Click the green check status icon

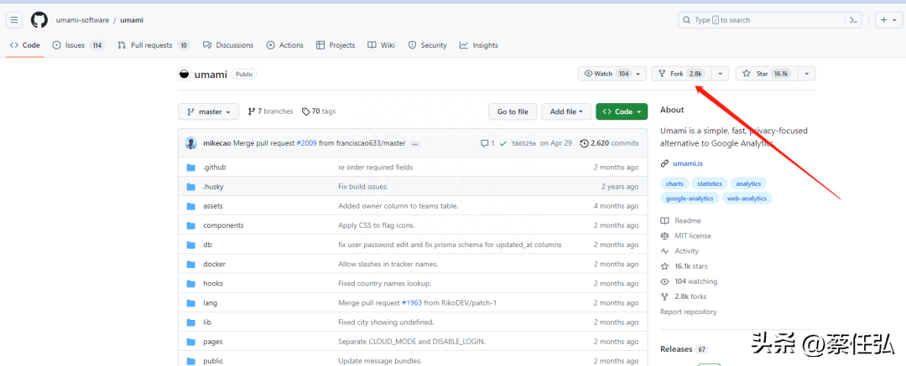coord(503,143)
